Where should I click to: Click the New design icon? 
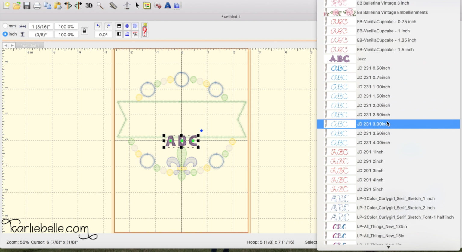(x=6, y=5)
